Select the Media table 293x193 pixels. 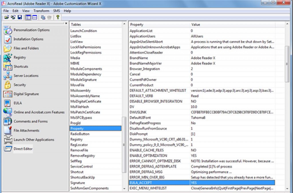point(96,58)
